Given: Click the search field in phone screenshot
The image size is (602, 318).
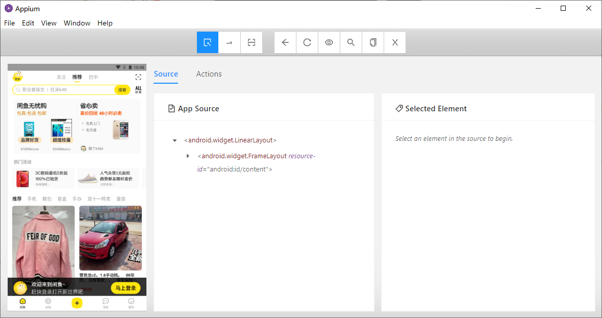Looking at the screenshot, I should (x=64, y=90).
